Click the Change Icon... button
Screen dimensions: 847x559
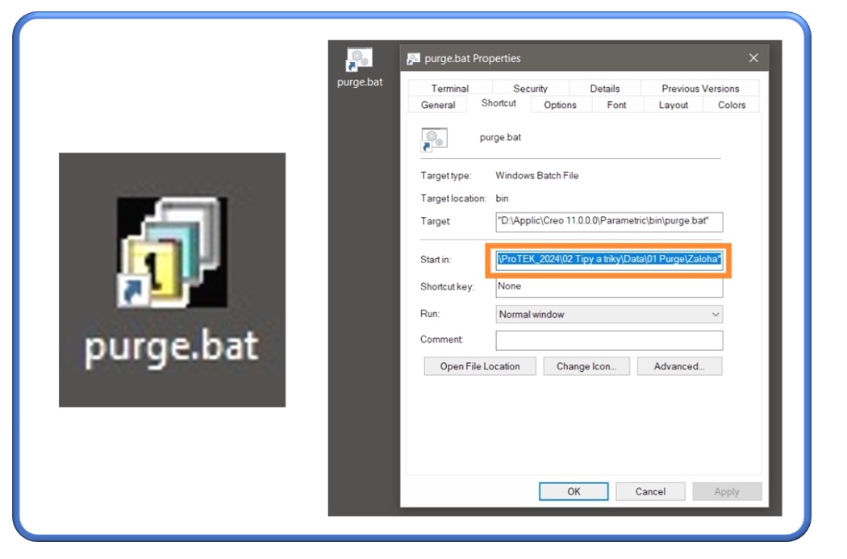tap(586, 366)
